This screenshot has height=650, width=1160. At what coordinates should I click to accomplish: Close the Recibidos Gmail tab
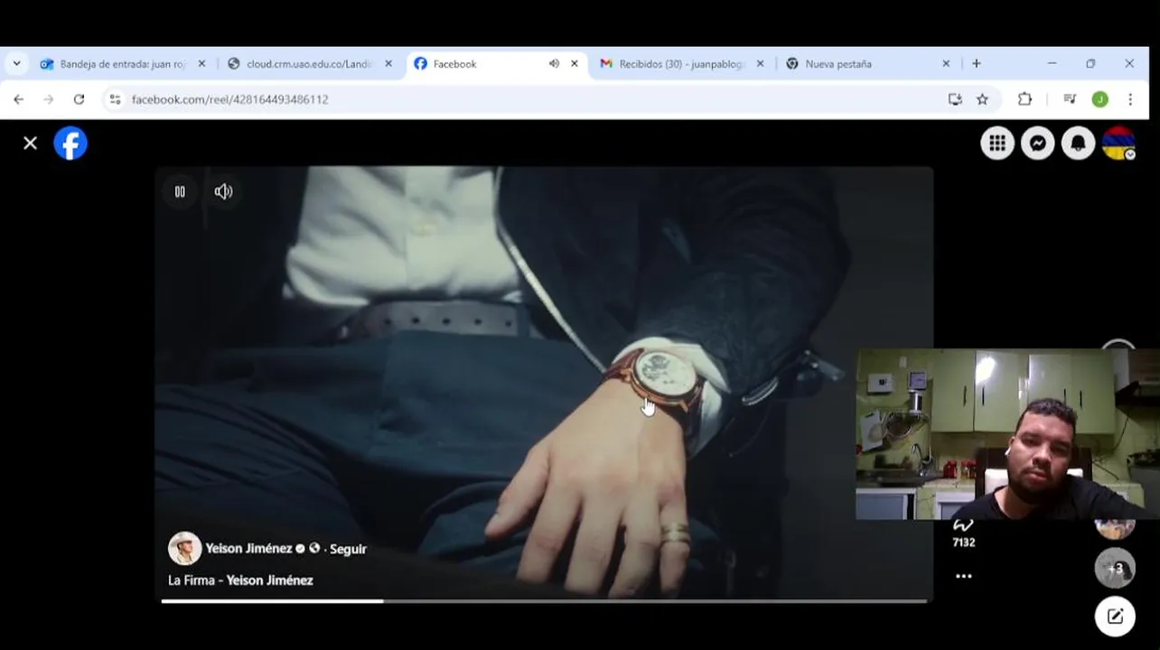(760, 64)
